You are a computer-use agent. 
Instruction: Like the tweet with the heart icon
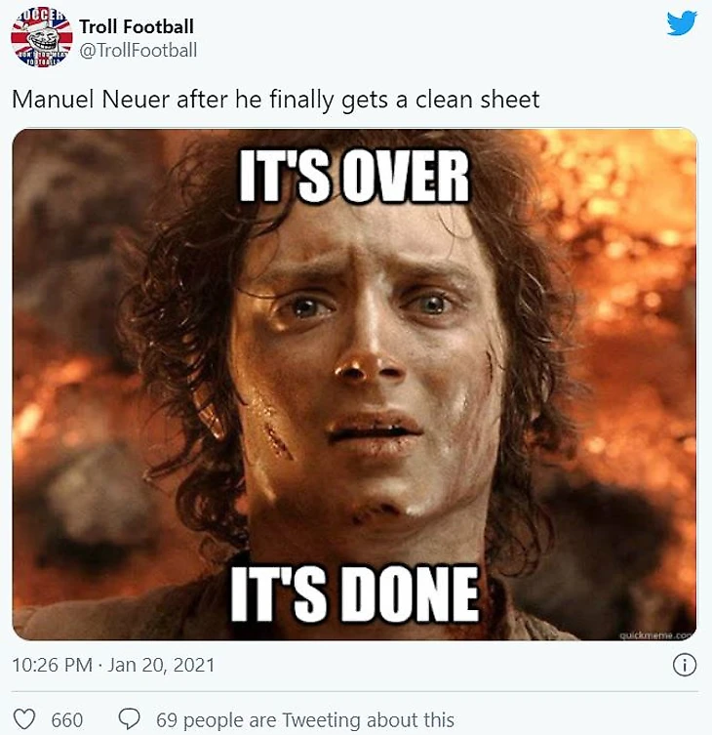coord(28,720)
